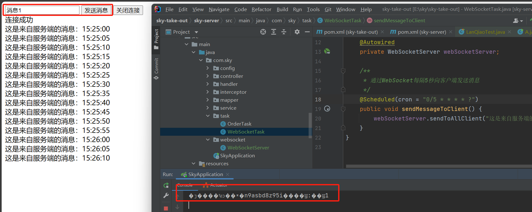Click the 发送消息 button
Screen dimensions: 532x212
pyautogui.click(x=96, y=10)
